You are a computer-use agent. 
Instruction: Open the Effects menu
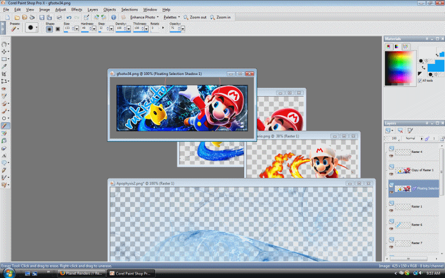(76, 9)
